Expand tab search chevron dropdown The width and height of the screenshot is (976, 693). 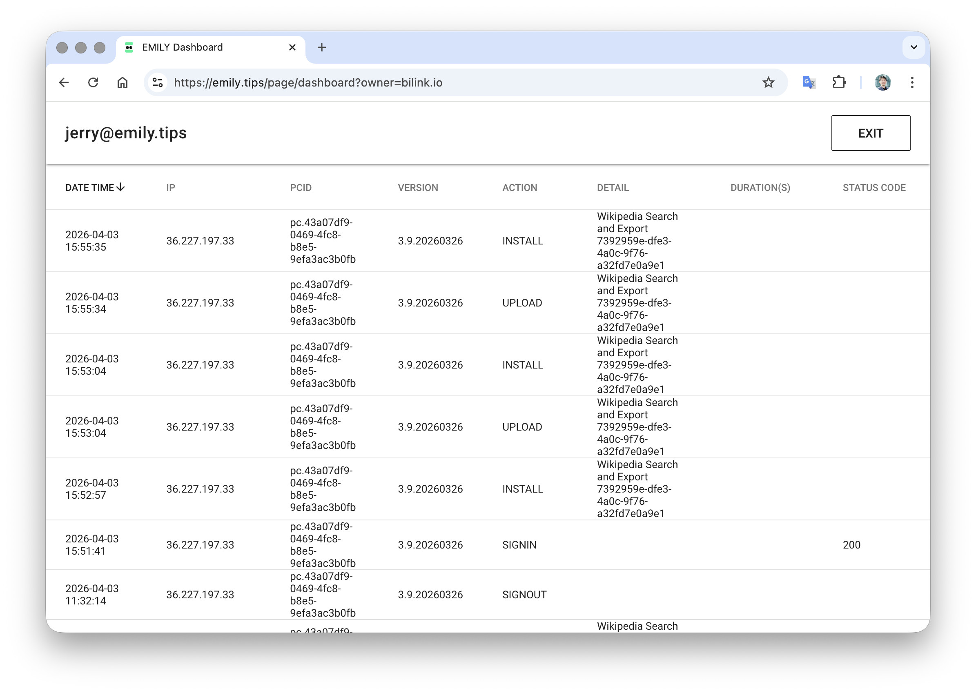pos(914,47)
